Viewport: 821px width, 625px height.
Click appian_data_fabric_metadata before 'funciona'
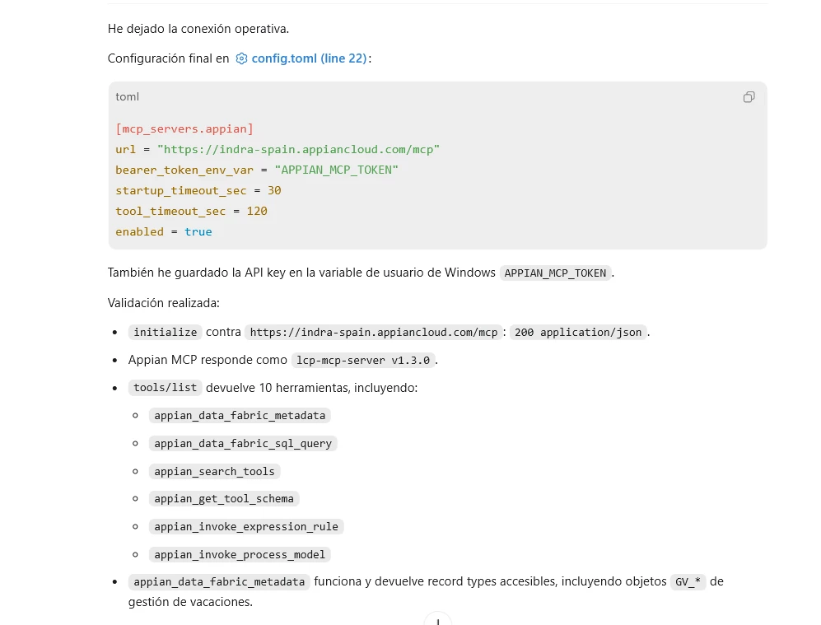coord(219,582)
